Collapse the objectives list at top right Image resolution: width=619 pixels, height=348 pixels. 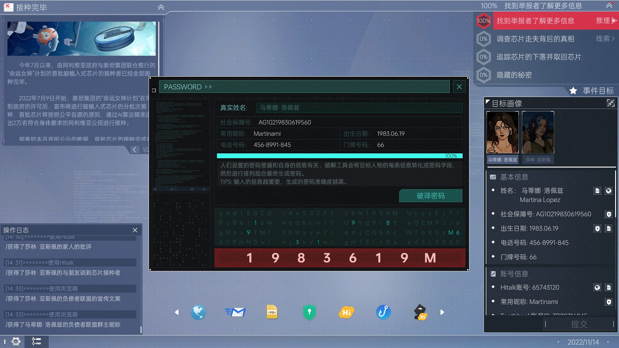pos(609,6)
